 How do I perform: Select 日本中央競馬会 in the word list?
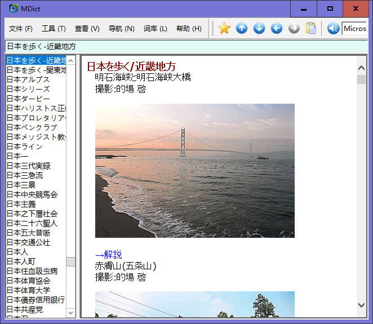(32, 194)
